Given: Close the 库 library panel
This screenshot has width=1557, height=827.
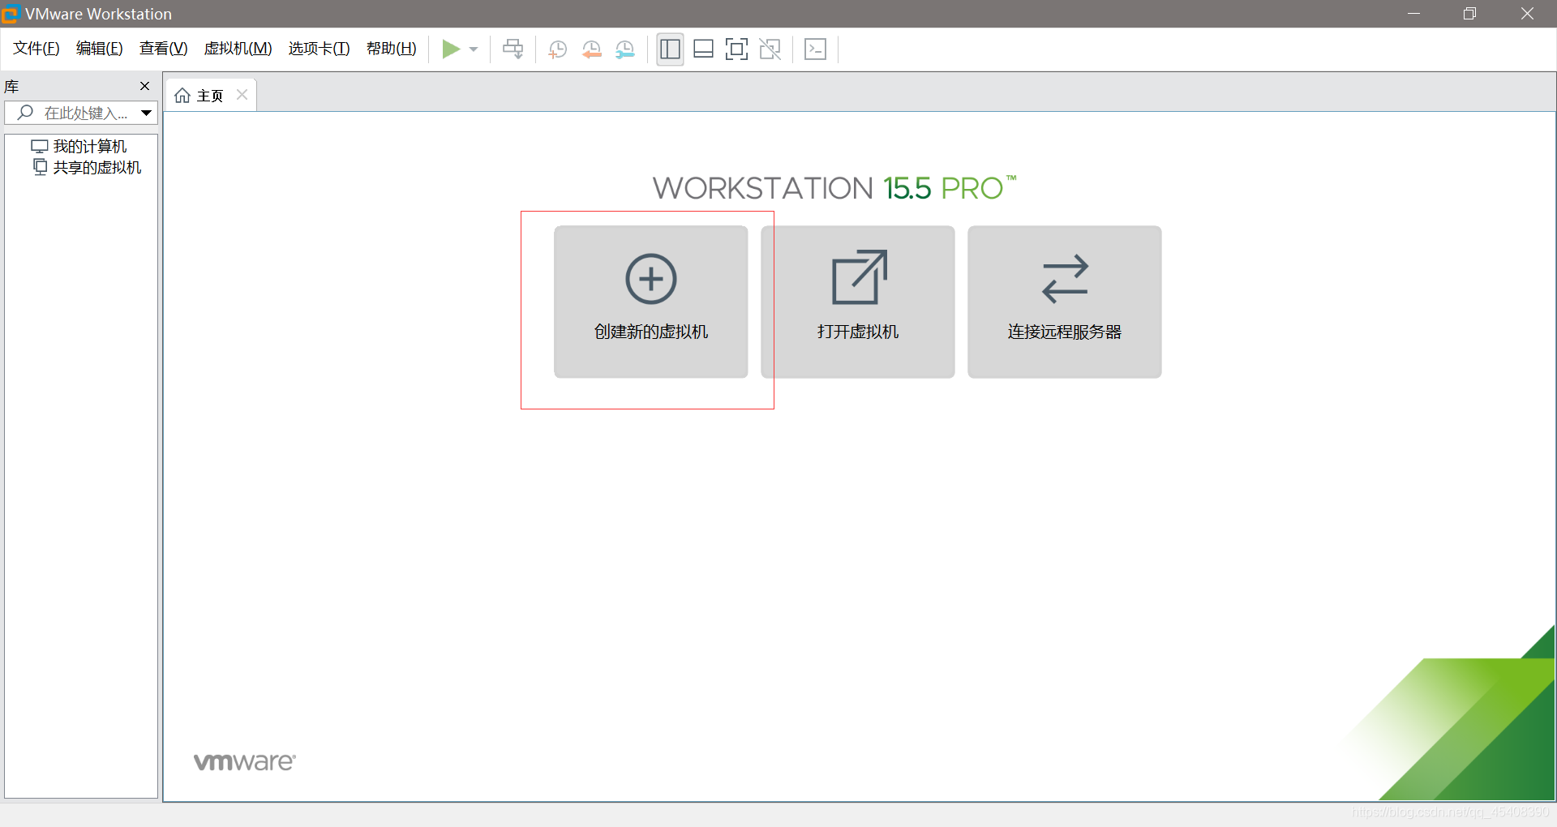Looking at the screenshot, I should tap(144, 86).
